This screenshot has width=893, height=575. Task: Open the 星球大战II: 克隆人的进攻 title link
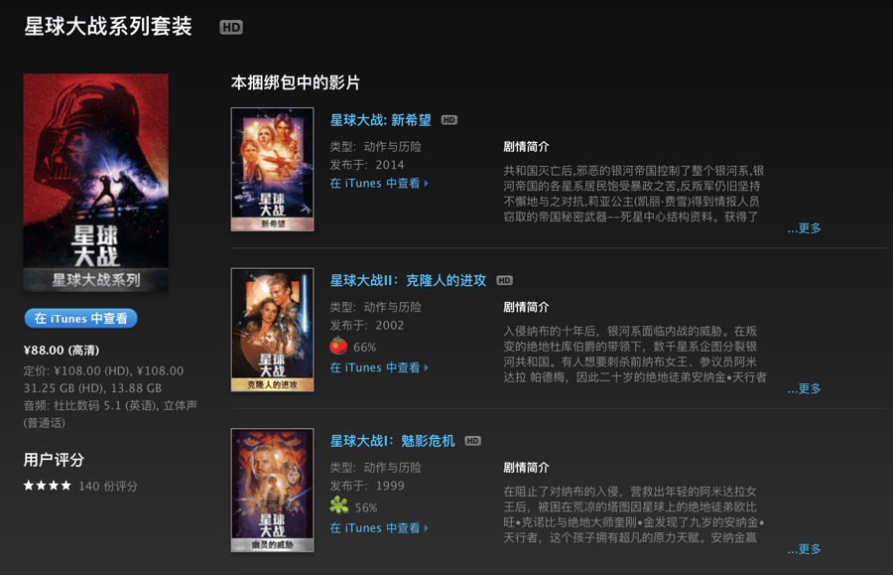point(409,280)
